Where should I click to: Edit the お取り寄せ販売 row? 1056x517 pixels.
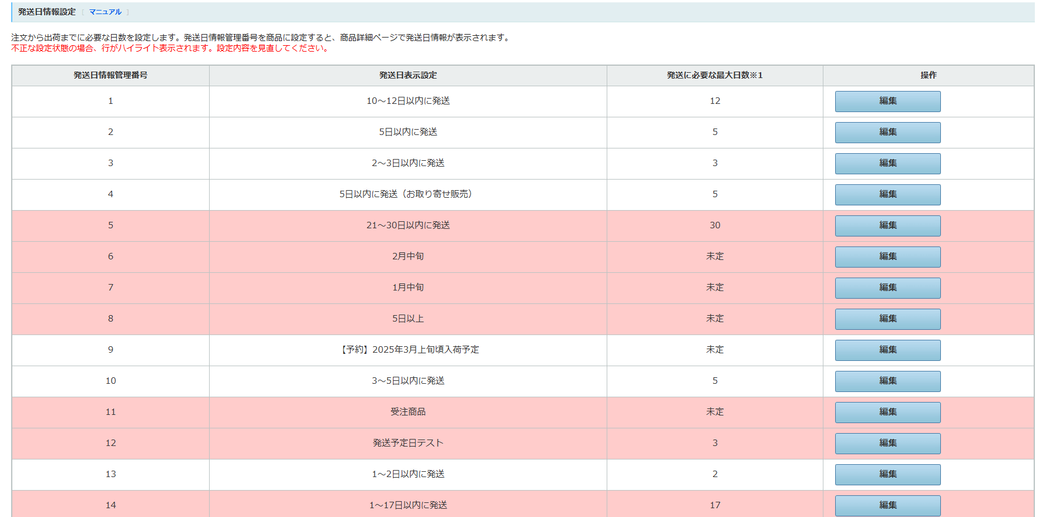887,194
